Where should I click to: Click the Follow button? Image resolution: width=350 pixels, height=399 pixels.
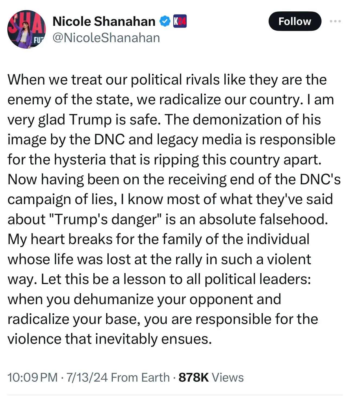295,21
